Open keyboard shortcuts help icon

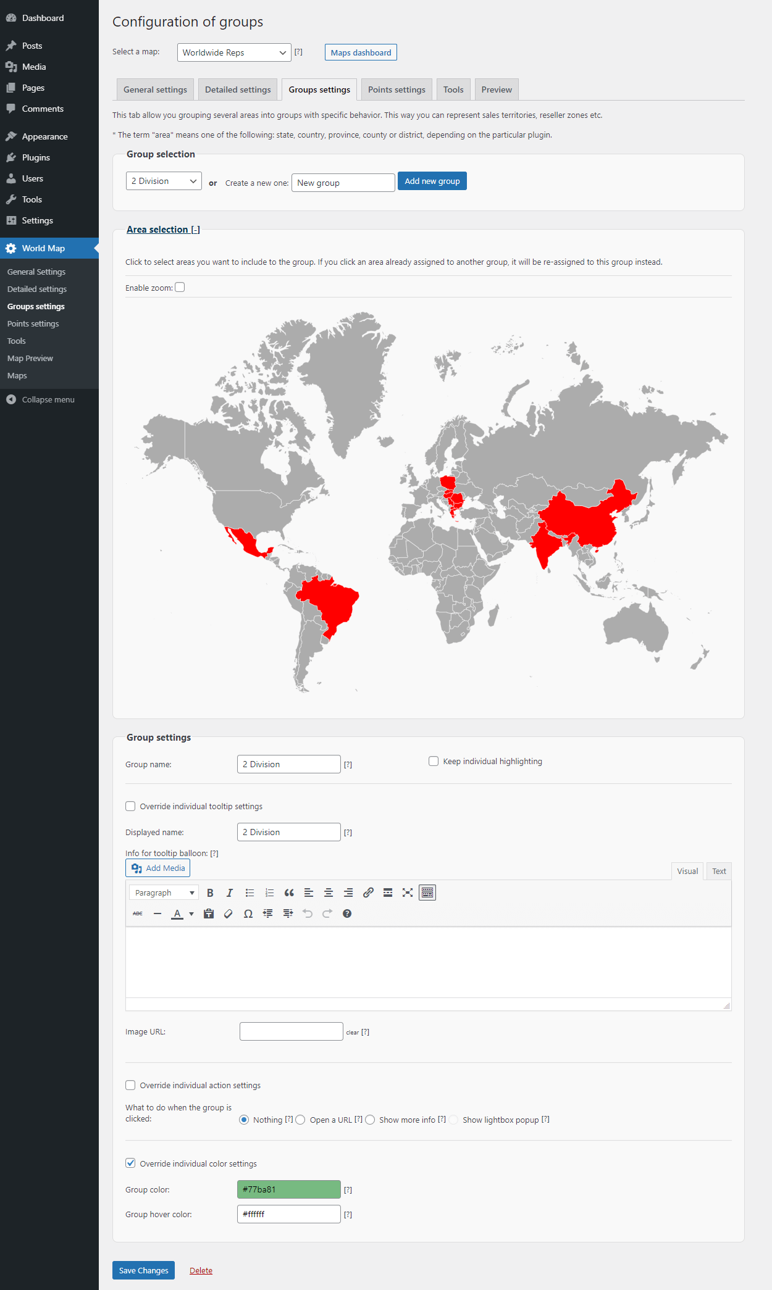[x=347, y=914]
